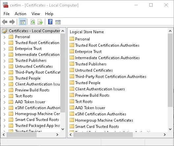Expand Trusted Root Certification tree node
174x146 pixels.
(x=4, y=43)
